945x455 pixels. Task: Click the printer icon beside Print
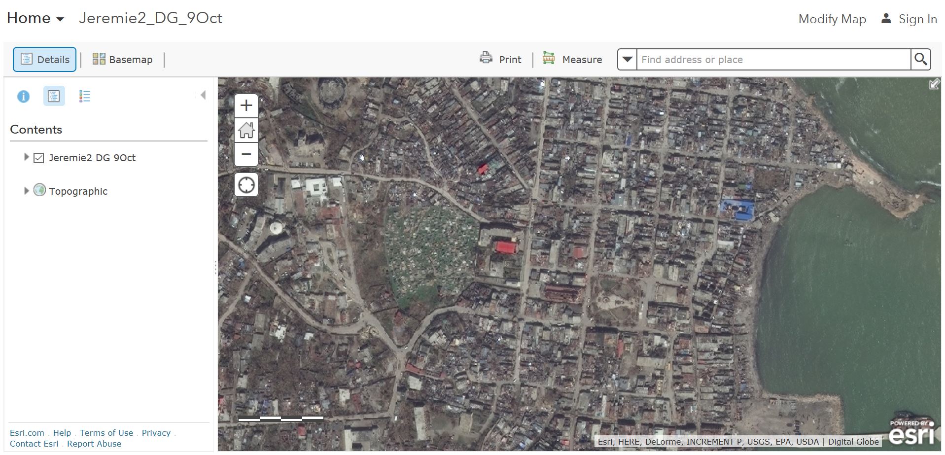486,58
